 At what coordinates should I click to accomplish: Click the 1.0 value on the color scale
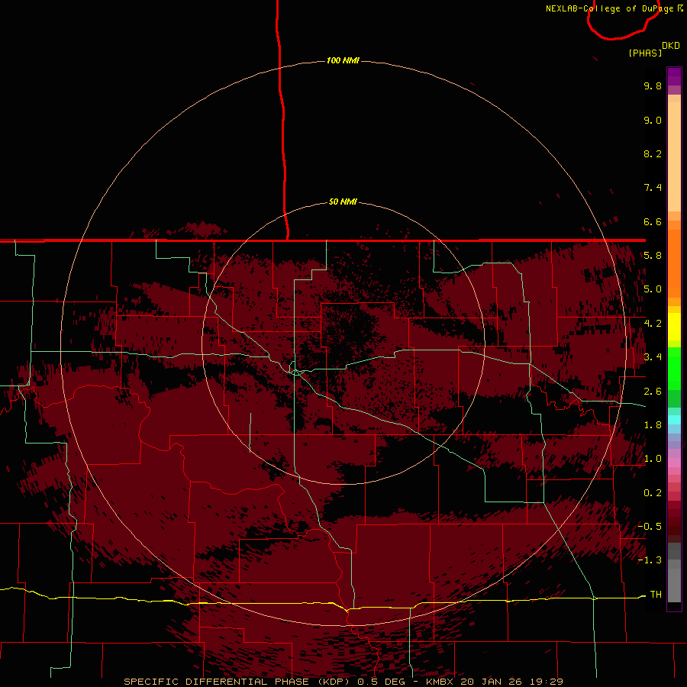click(653, 459)
